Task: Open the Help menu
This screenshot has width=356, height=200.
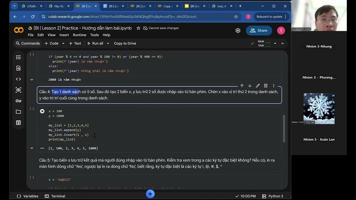Action: (107, 35)
